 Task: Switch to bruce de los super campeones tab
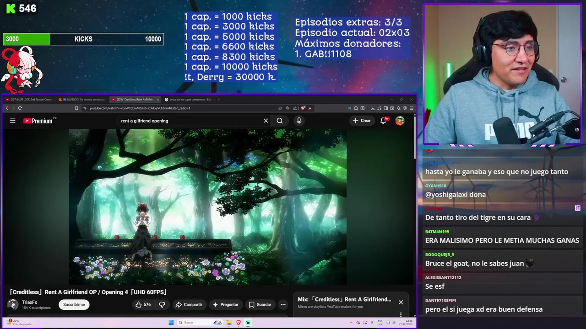point(188,99)
